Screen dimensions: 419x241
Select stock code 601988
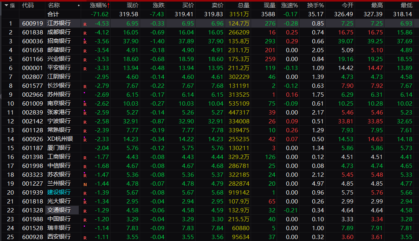coord(32,219)
